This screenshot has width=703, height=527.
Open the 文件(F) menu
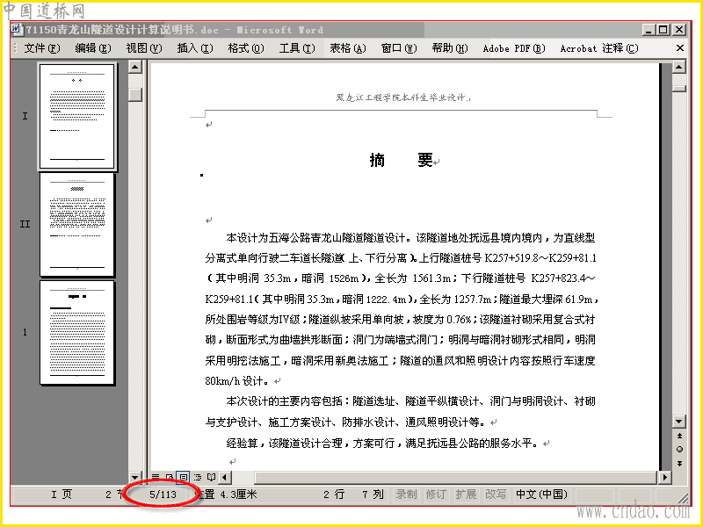[42, 48]
